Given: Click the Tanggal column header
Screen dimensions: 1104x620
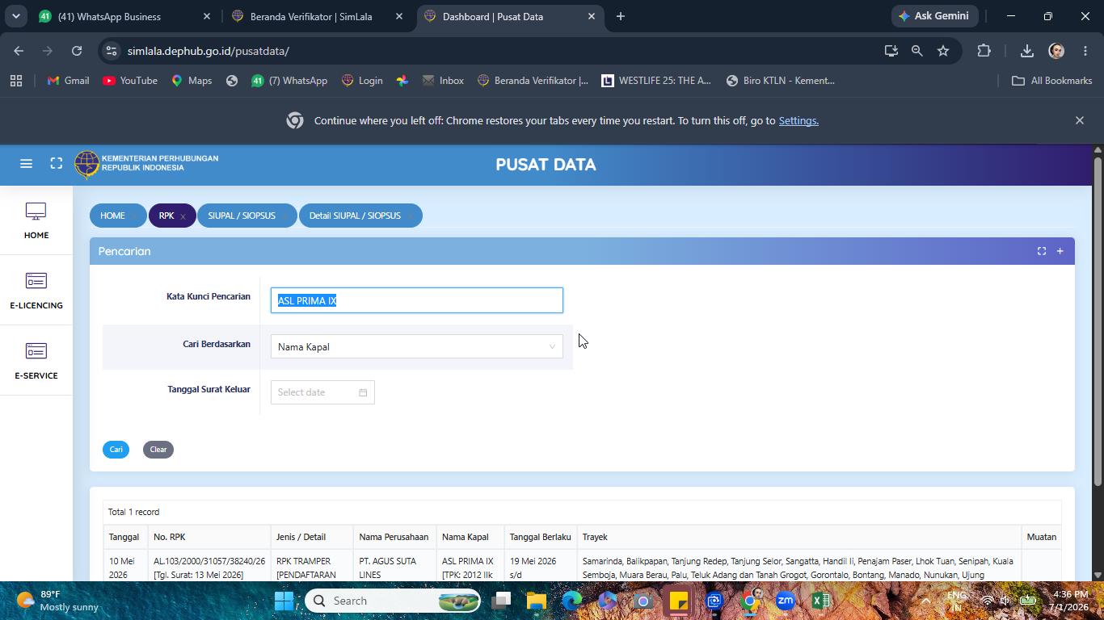Looking at the screenshot, I should click(124, 537).
